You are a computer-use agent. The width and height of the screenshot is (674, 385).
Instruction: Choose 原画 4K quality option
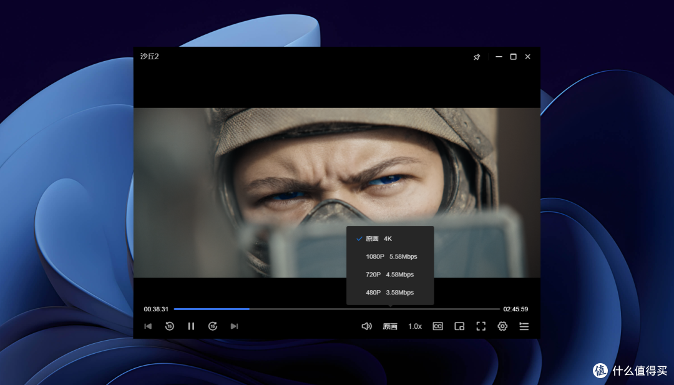pos(390,238)
